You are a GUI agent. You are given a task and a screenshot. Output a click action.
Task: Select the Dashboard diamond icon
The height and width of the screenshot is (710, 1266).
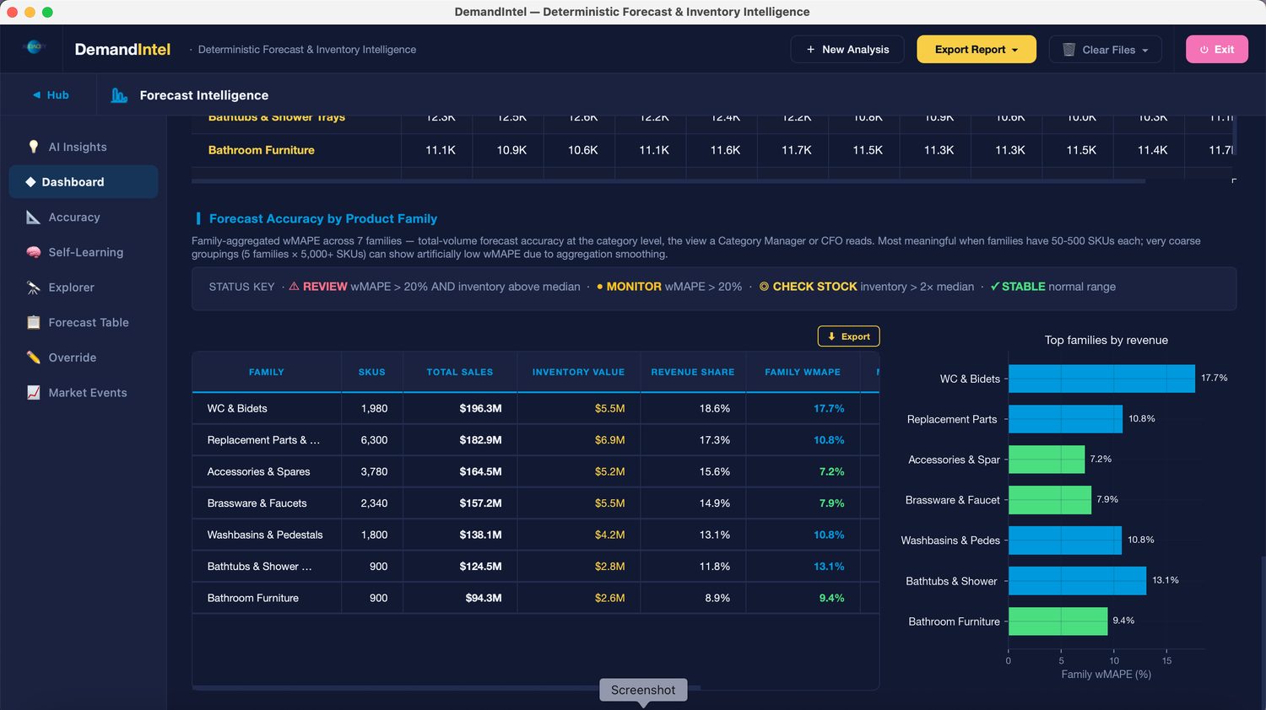pos(30,182)
